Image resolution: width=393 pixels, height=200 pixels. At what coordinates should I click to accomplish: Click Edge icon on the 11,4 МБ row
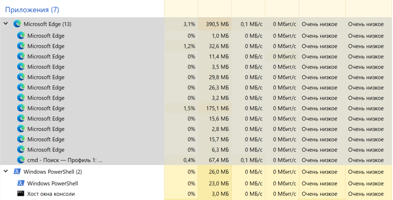pyautogui.click(x=21, y=57)
